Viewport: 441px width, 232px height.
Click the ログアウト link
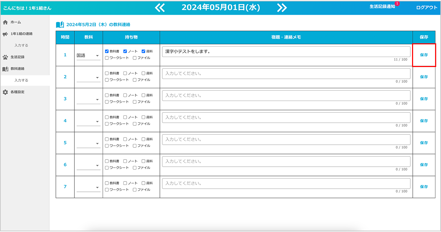[x=427, y=8]
